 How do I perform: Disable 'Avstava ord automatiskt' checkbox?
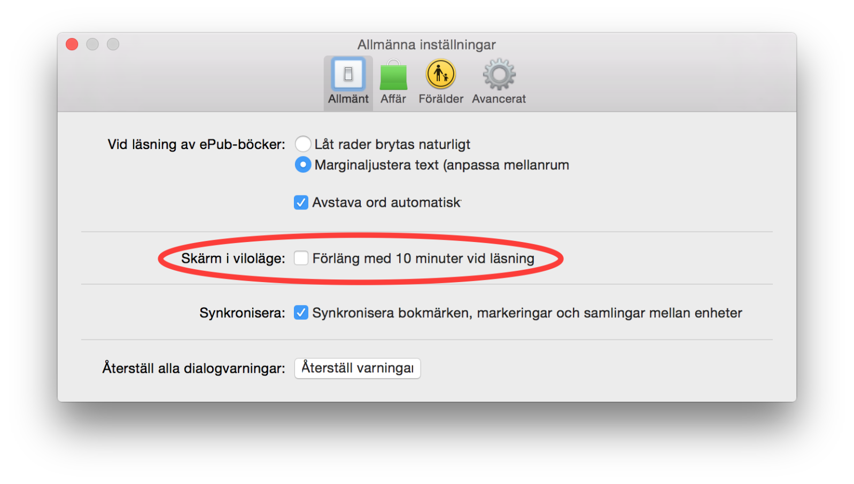pos(301,202)
